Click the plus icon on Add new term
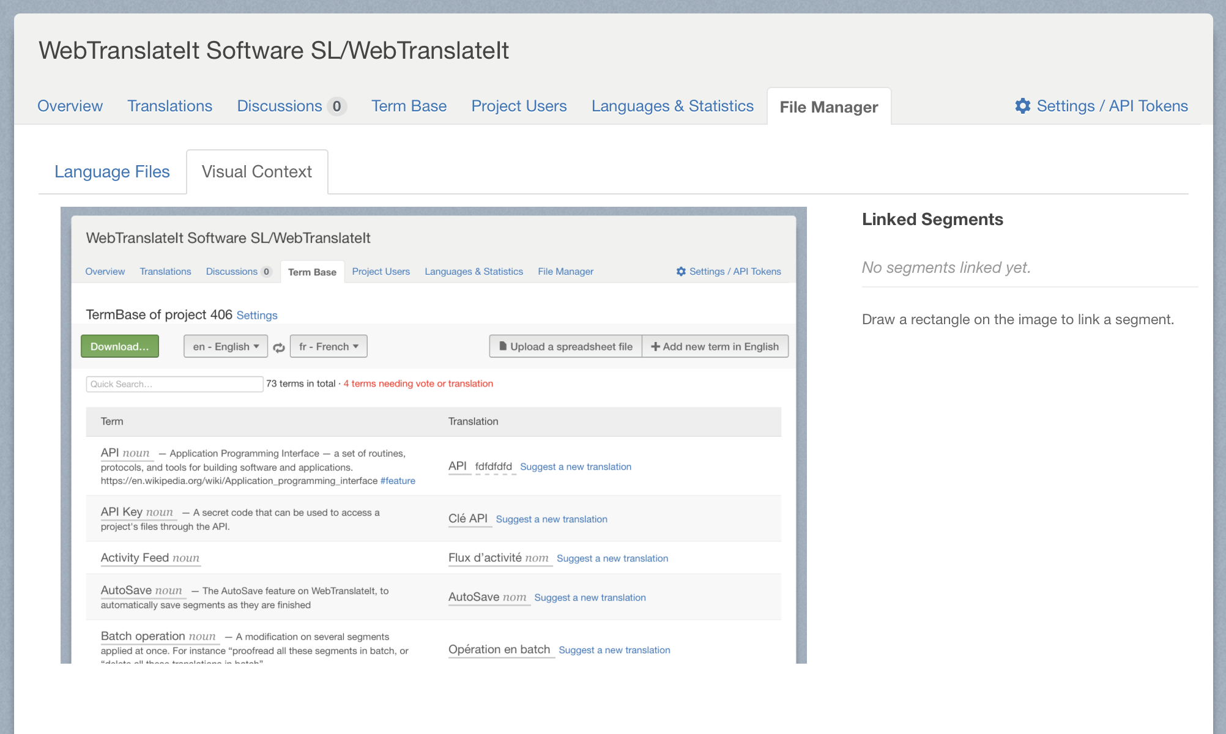Image resolution: width=1226 pixels, height=734 pixels. tap(655, 347)
